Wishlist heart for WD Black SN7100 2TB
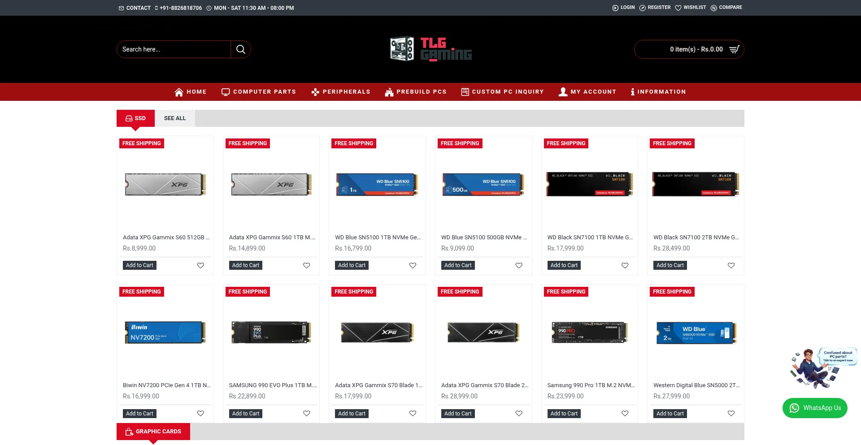 [x=731, y=265]
